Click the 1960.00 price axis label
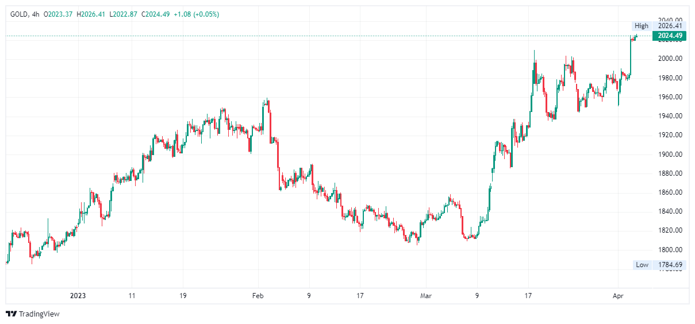The height and width of the screenshot is (324, 695). click(670, 97)
